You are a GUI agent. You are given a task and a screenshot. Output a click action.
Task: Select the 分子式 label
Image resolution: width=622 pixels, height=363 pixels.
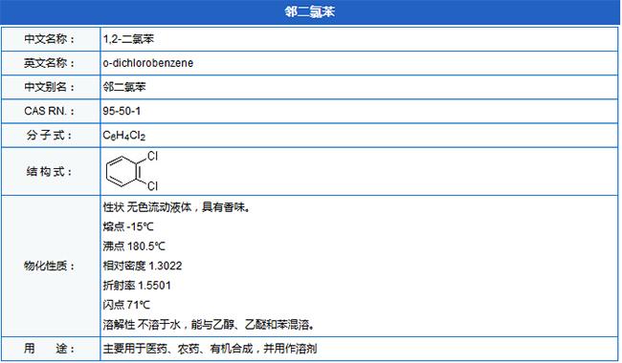click(x=49, y=135)
